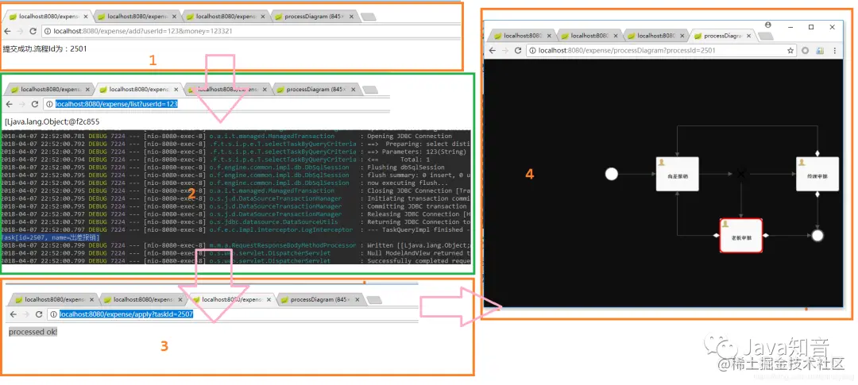The height and width of the screenshot is (385, 858).
Task: Click the highlighted log line name=出差报销
Action: 50,238
